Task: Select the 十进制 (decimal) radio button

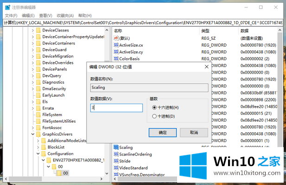Action: tap(155, 116)
